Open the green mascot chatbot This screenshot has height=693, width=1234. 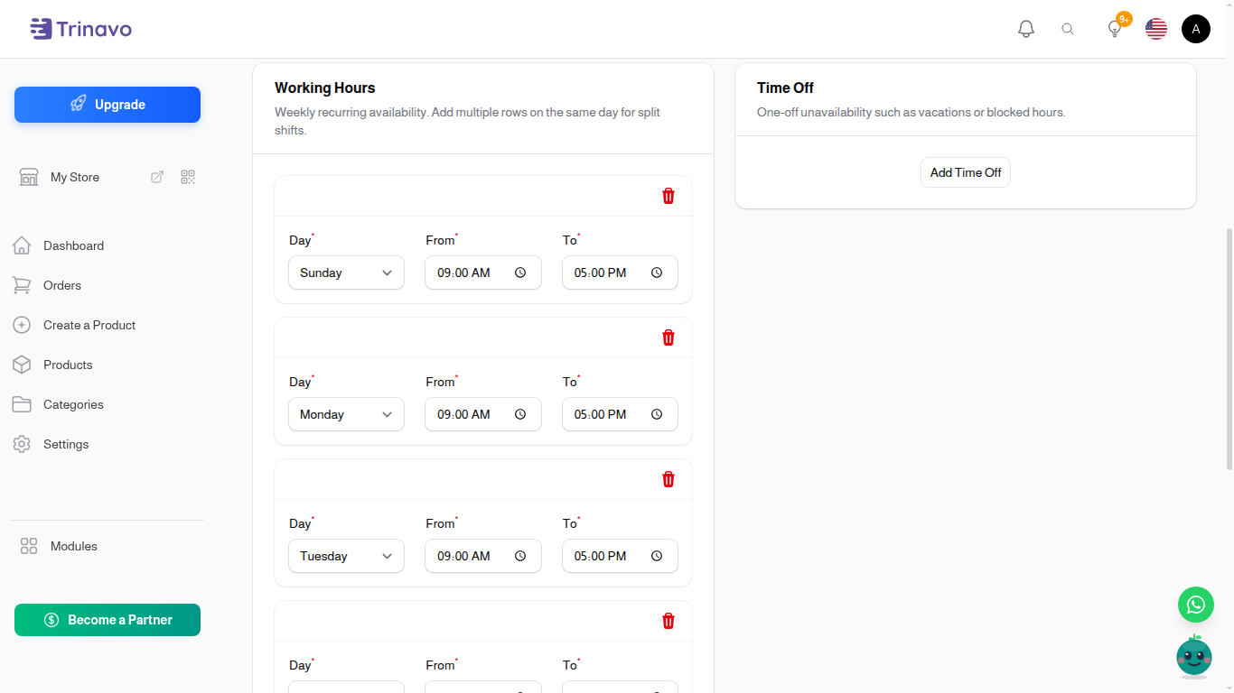(1194, 657)
